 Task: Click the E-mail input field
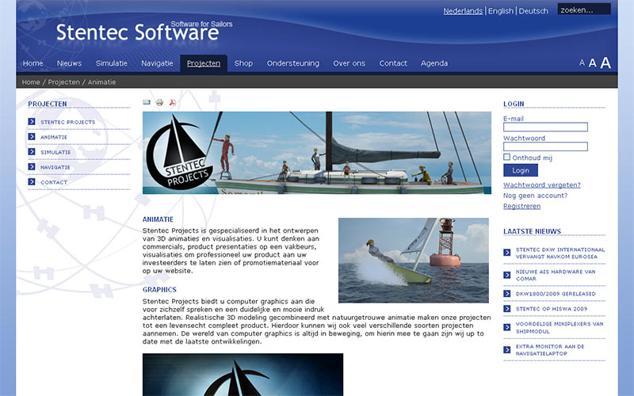[x=545, y=127]
